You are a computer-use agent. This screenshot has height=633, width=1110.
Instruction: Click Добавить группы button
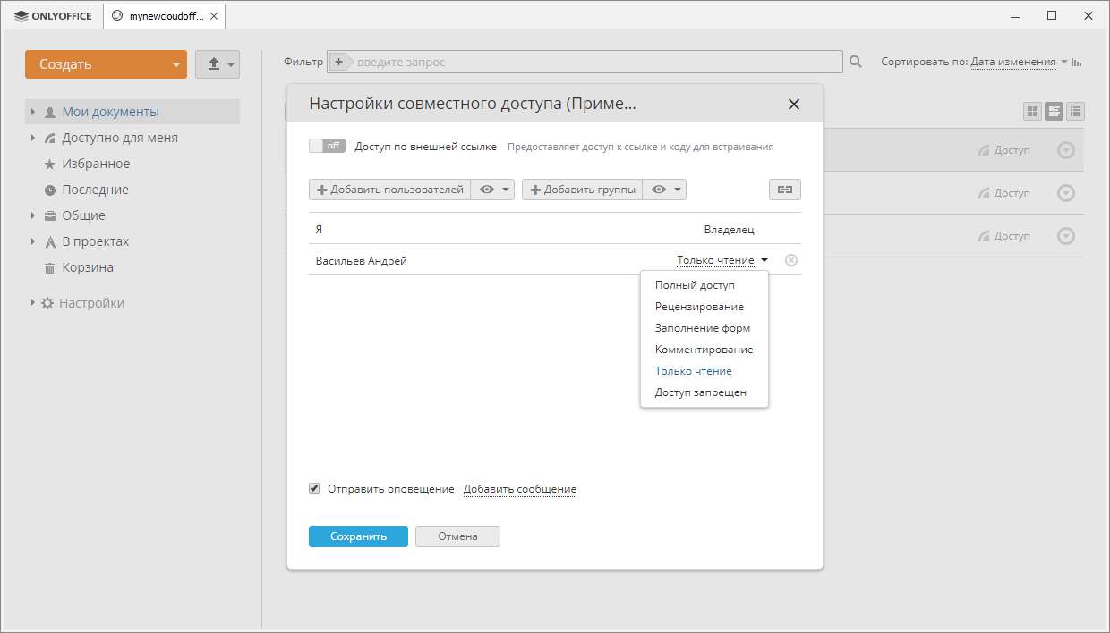pos(582,190)
